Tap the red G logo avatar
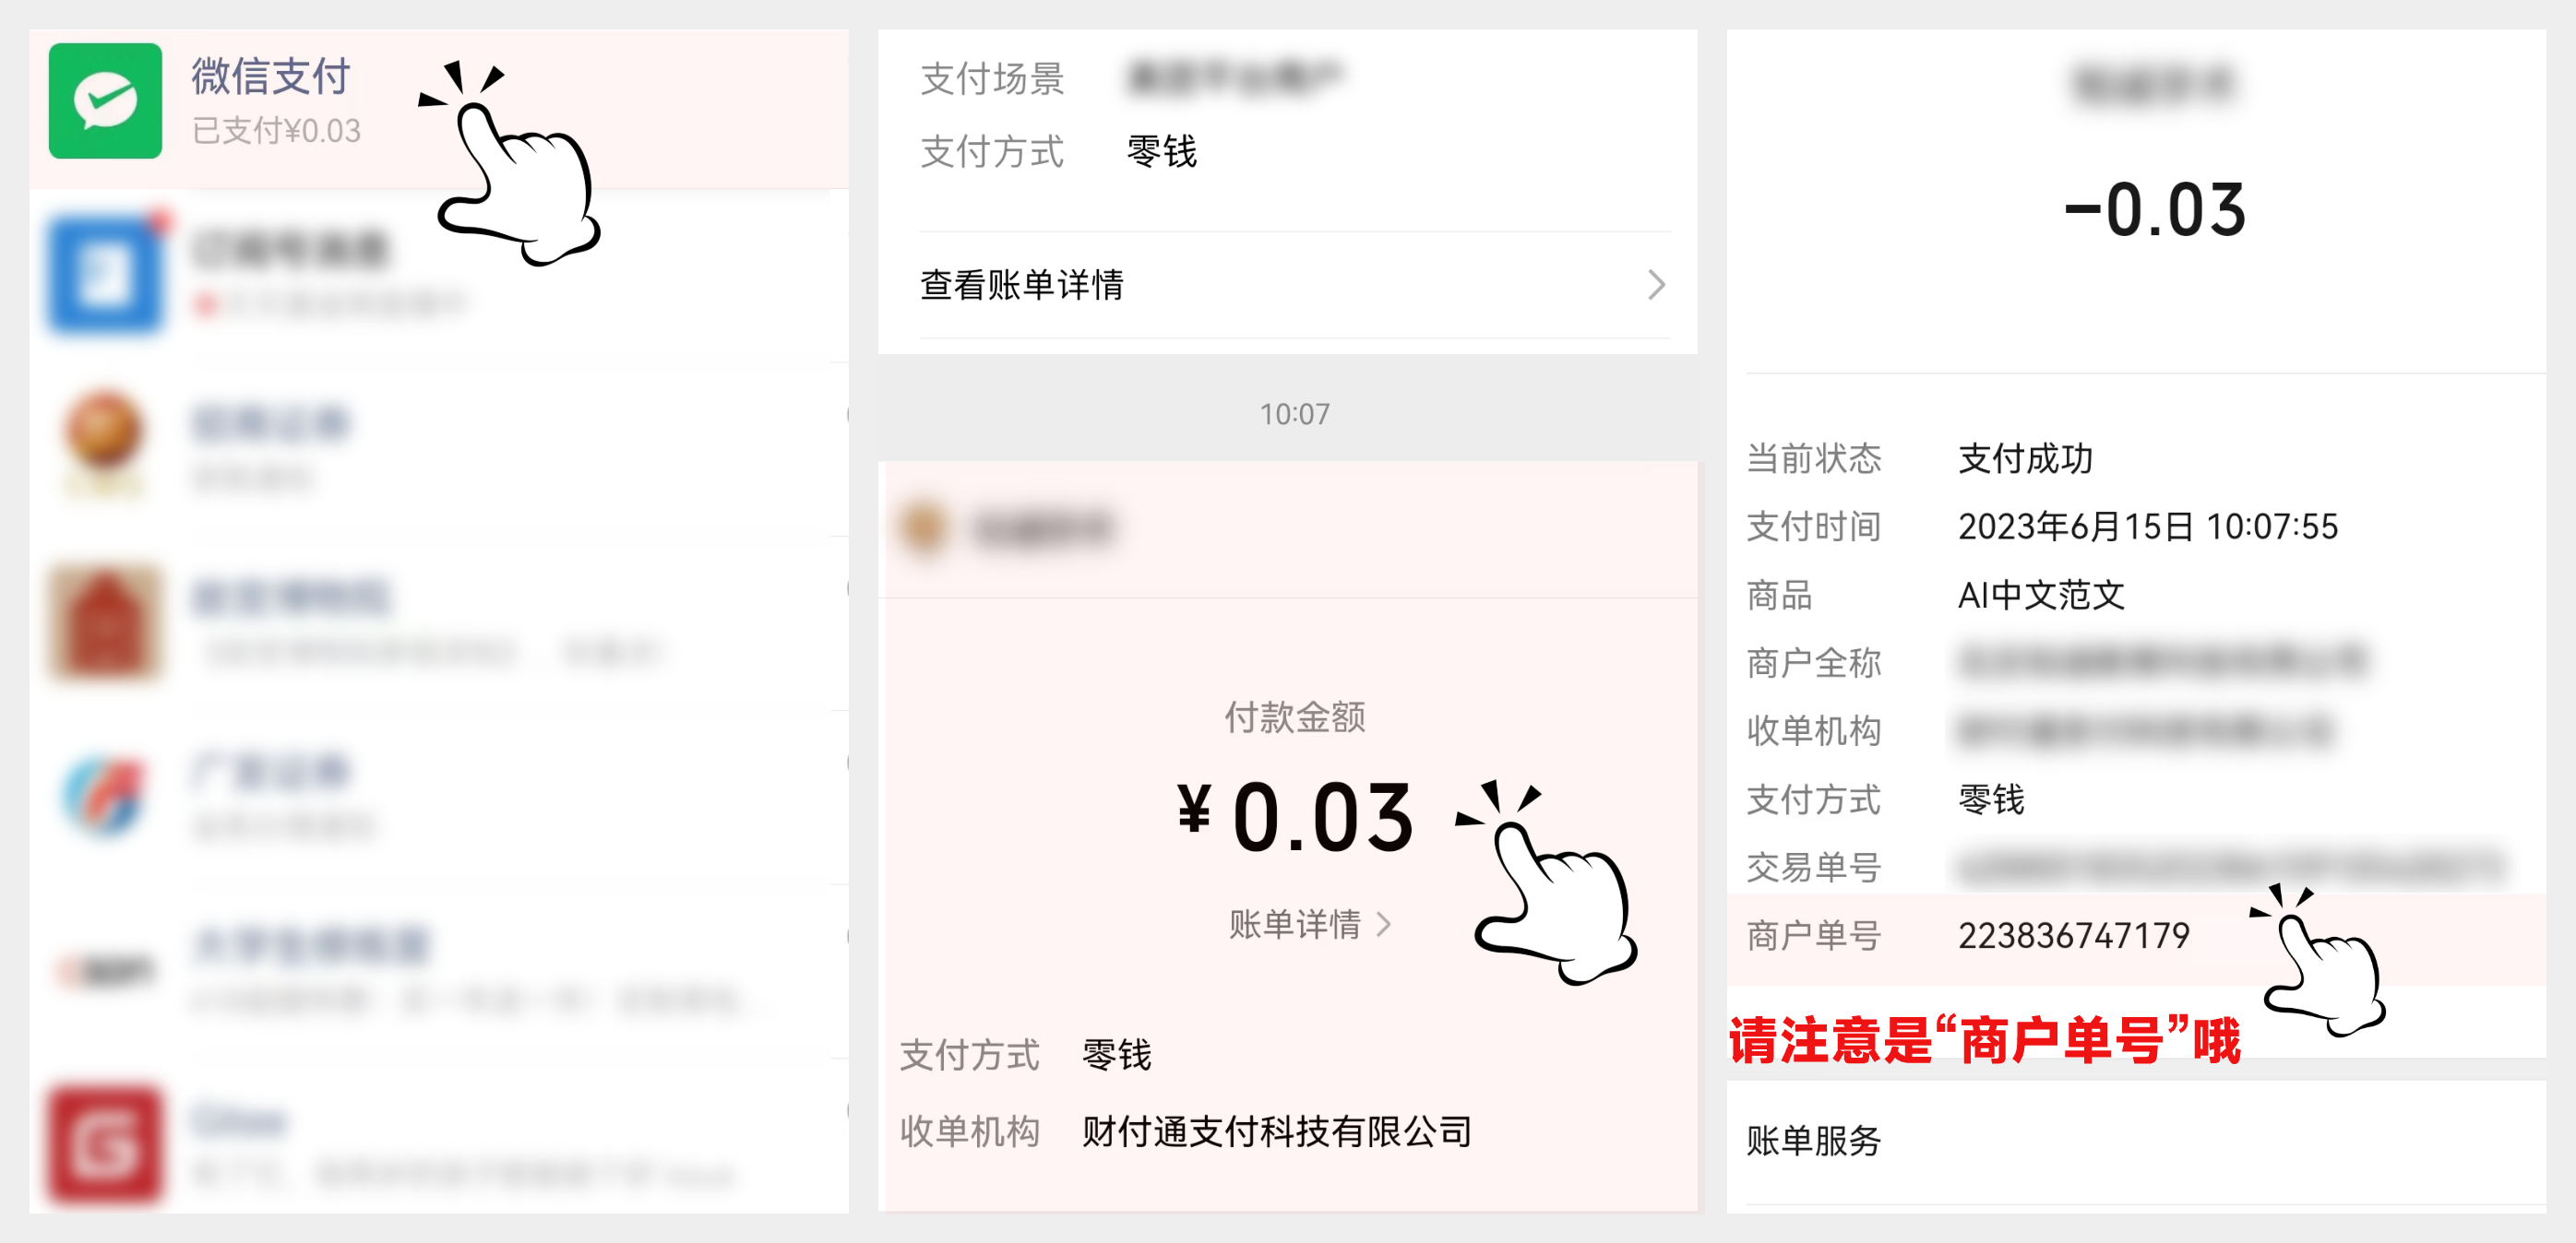Viewport: 2576px width, 1243px height. pyautogui.click(x=105, y=1144)
